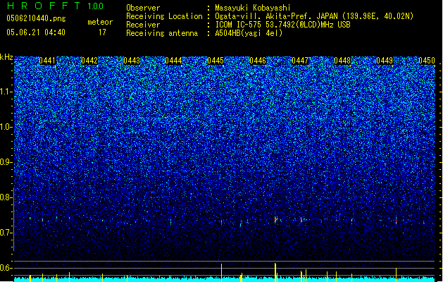Click the tallest yellow power spike just after 0446
The height and width of the screenshot is (282, 443).
coord(275,272)
